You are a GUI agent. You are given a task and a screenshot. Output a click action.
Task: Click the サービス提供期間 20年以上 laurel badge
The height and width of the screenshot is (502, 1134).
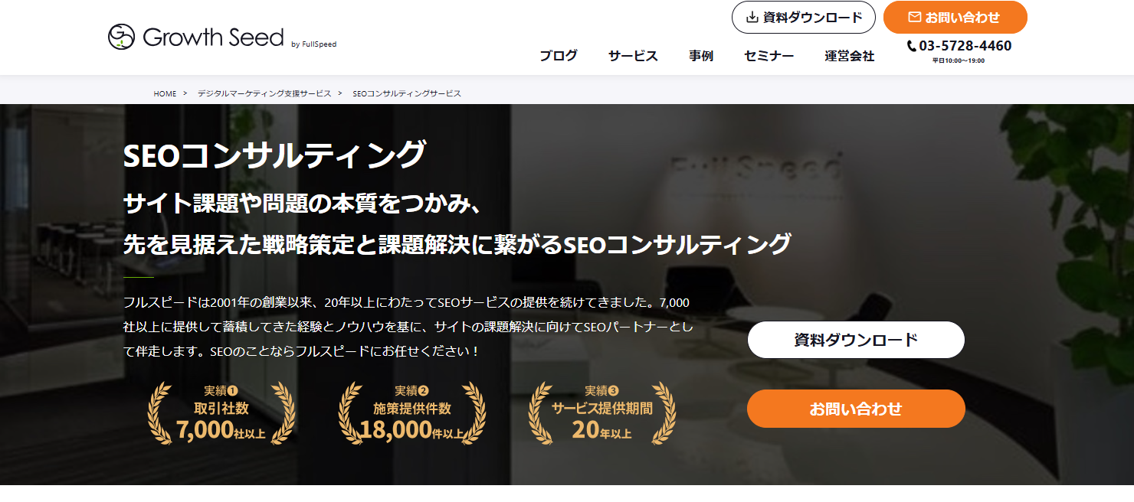coord(601,413)
